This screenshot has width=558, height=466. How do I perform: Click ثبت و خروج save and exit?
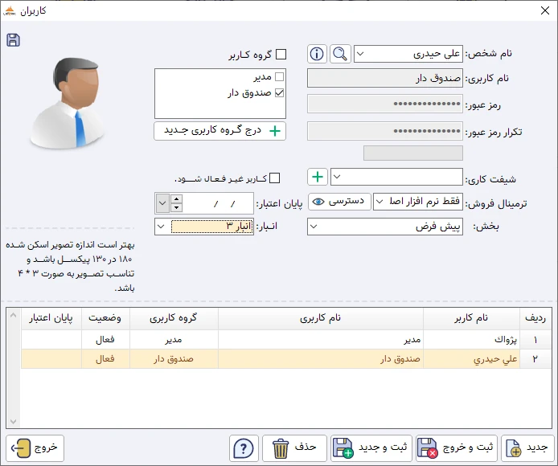pyautogui.click(x=457, y=448)
